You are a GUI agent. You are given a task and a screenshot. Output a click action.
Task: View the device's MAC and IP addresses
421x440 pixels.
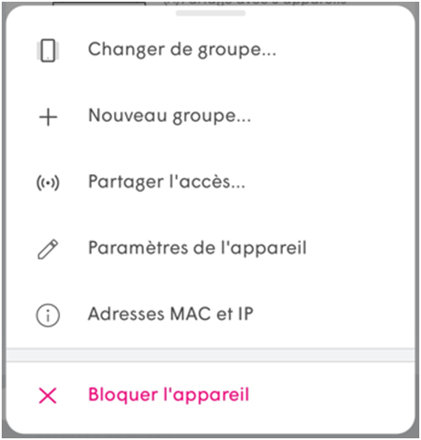click(210, 315)
